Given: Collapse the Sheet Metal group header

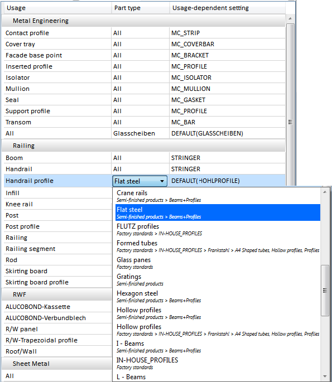Looking at the screenshot, I should [56, 364].
